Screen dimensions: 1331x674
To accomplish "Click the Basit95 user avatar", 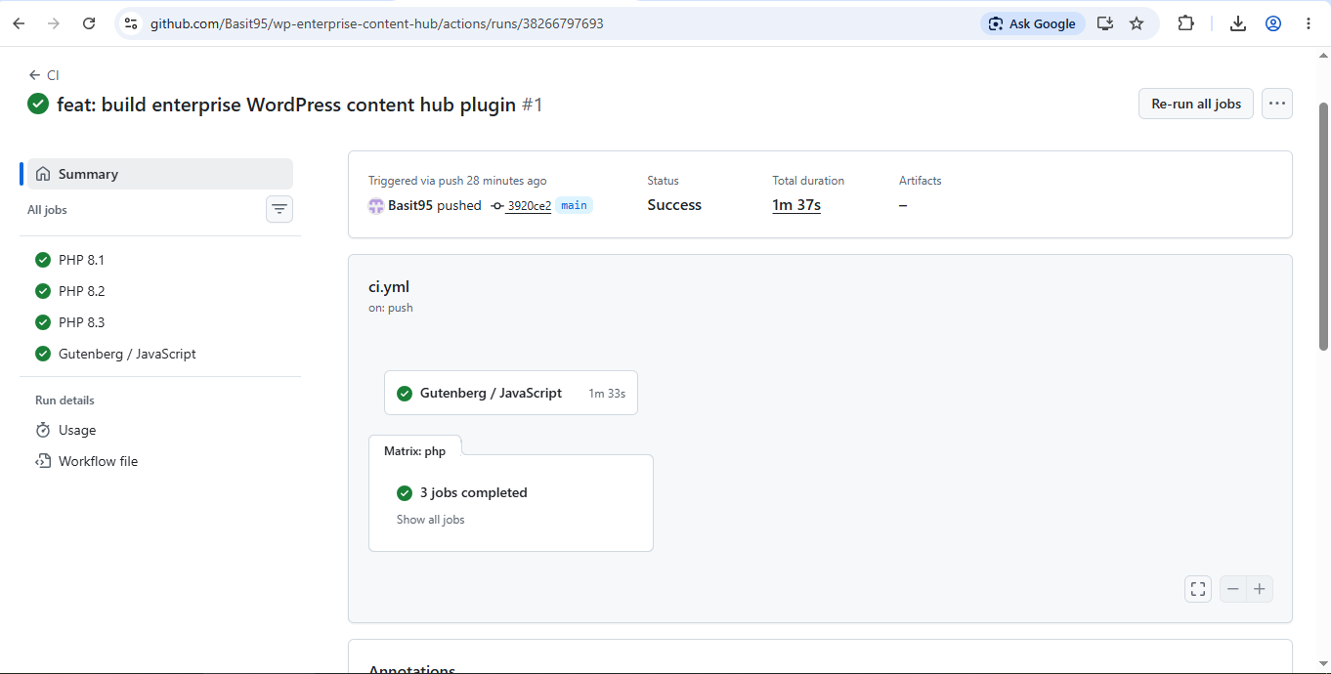I will [376, 205].
